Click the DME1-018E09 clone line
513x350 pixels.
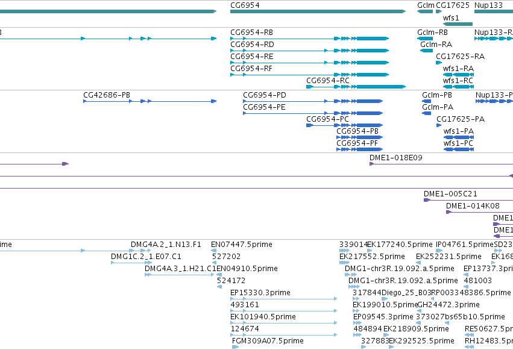pos(441,164)
